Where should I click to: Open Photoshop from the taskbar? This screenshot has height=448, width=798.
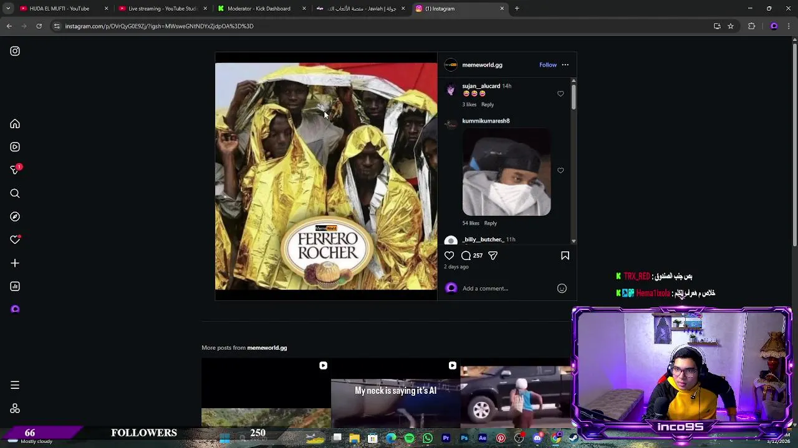464,439
